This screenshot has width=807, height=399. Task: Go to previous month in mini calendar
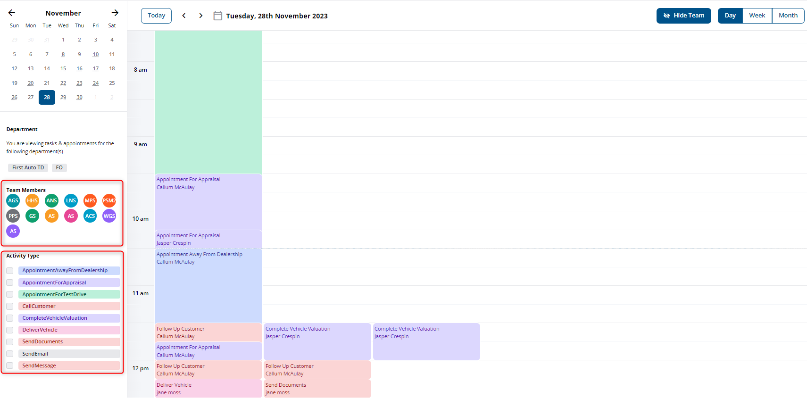pyautogui.click(x=12, y=13)
